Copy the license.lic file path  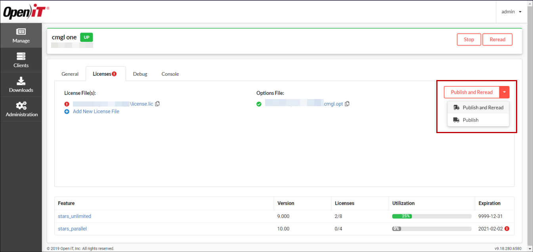pos(157,103)
